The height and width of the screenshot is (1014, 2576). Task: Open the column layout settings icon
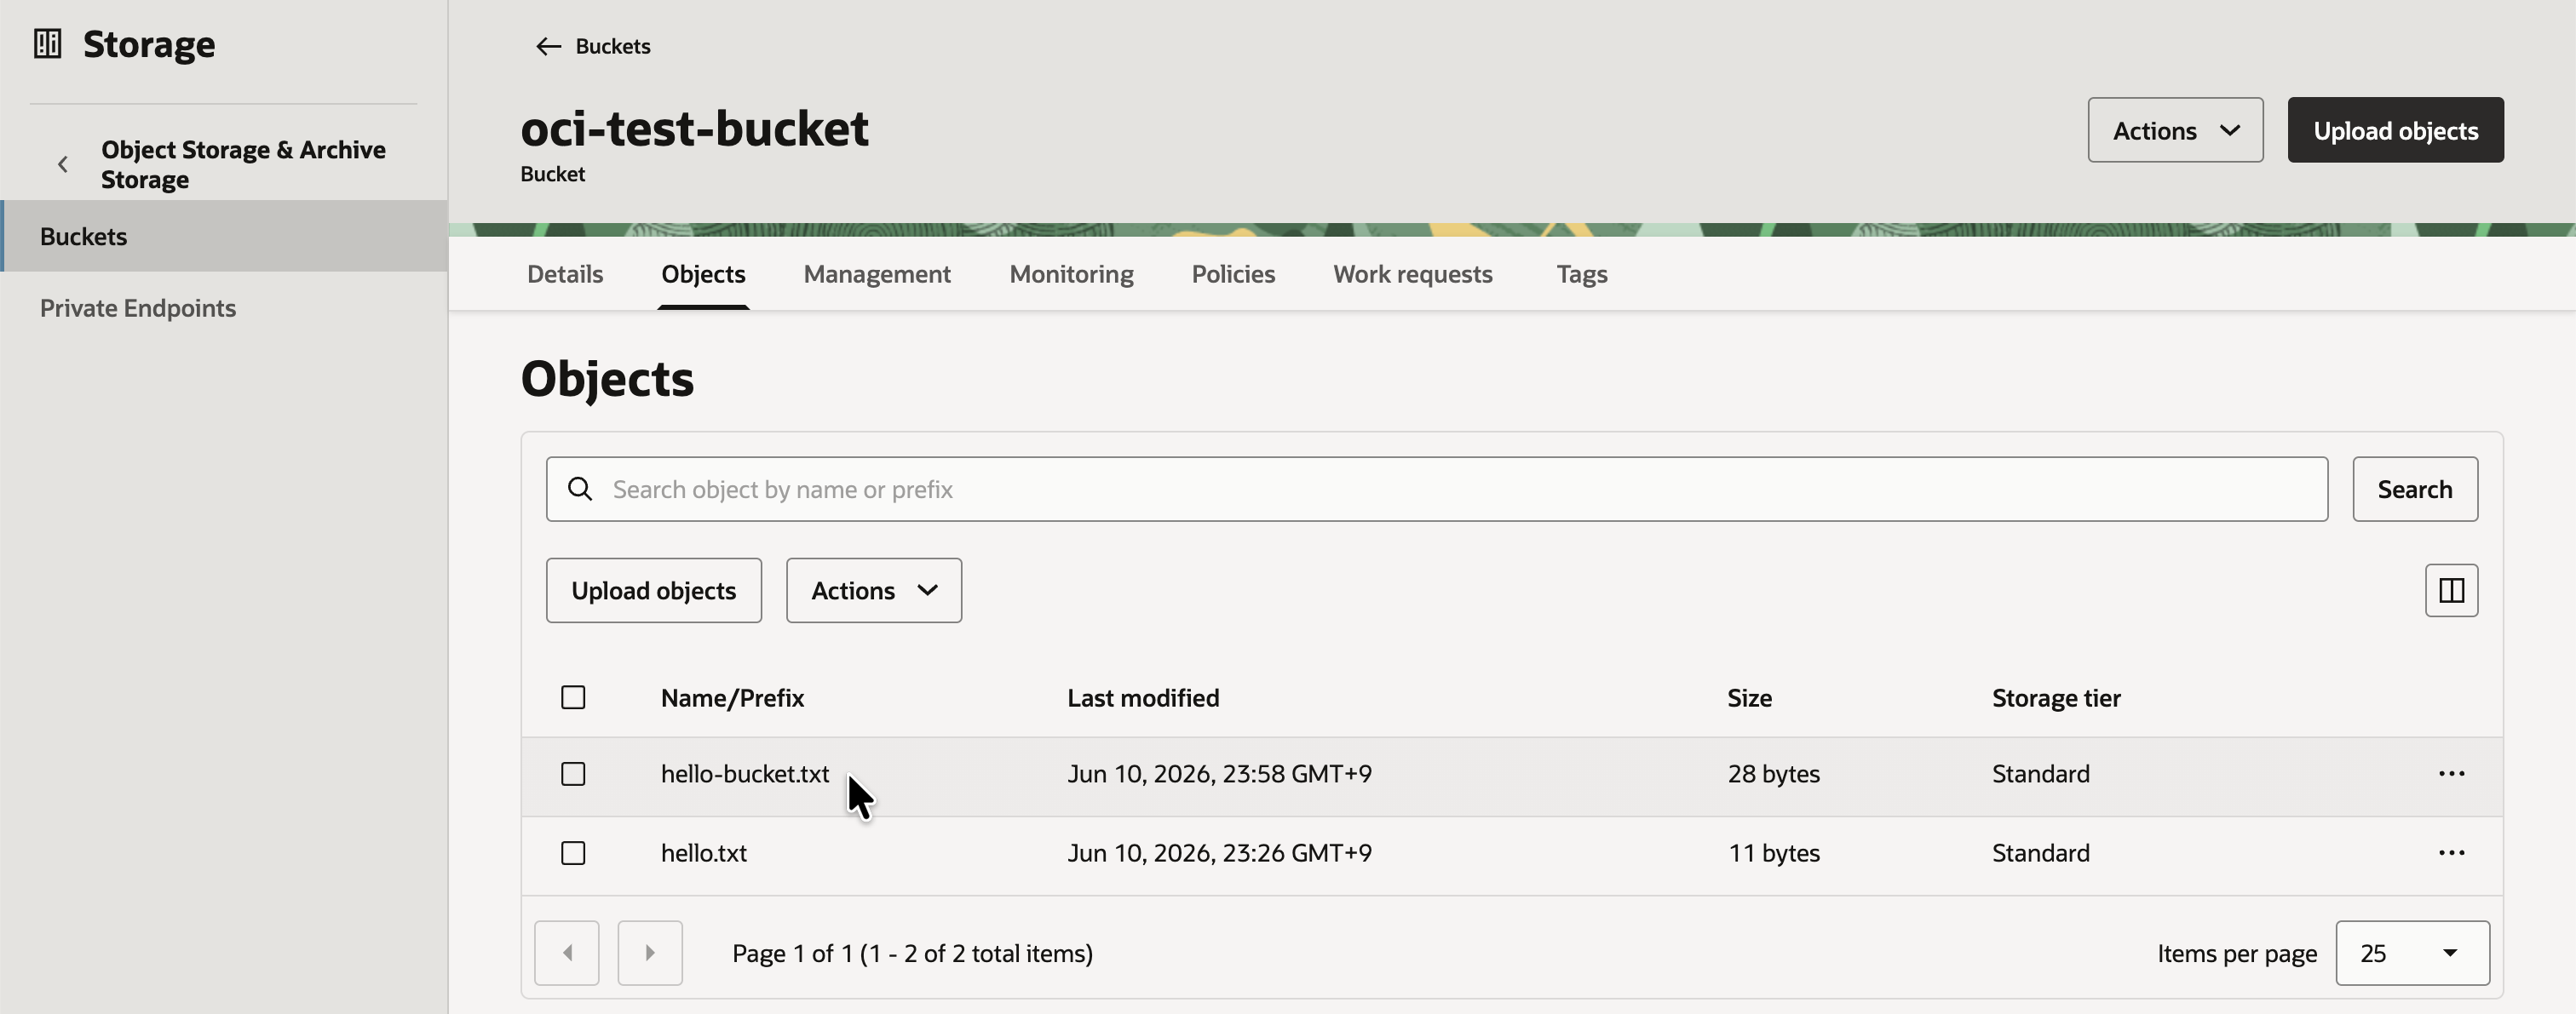click(2451, 590)
